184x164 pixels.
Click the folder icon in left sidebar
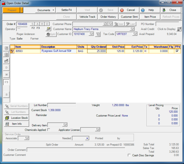pyautogui.click(x=6, y=61)
